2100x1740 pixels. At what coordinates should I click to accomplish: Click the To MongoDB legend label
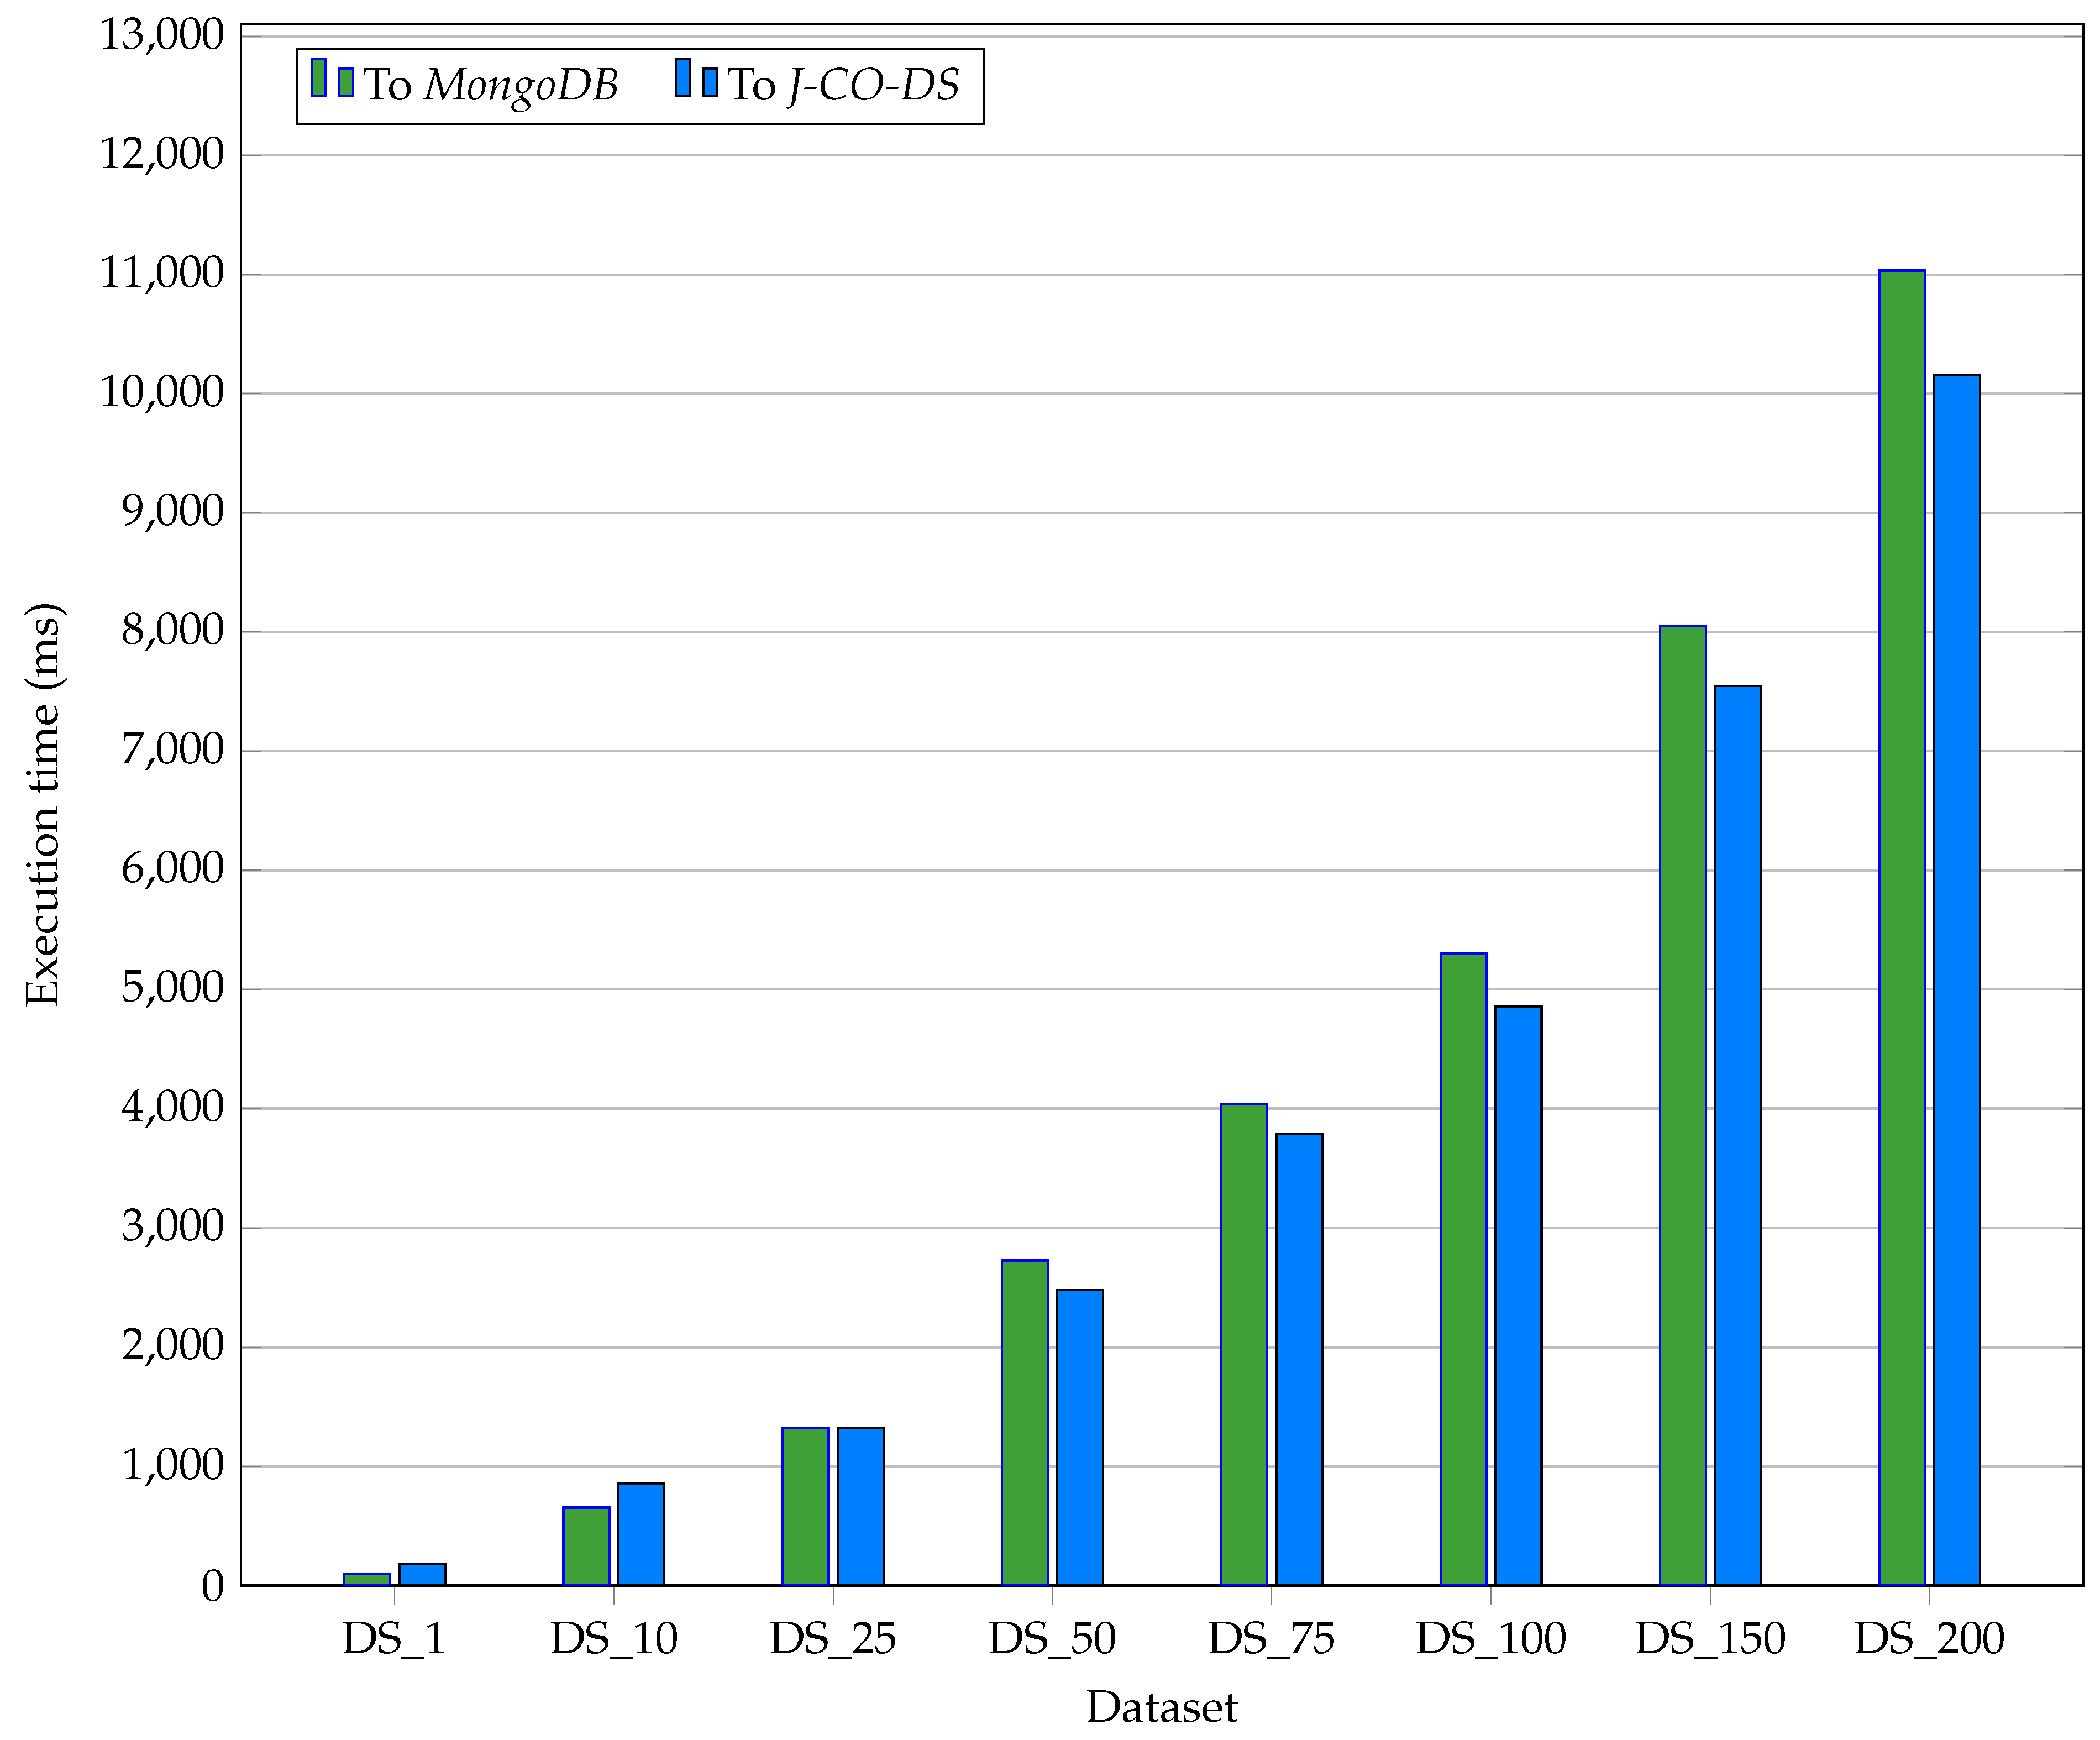point(490,85)
